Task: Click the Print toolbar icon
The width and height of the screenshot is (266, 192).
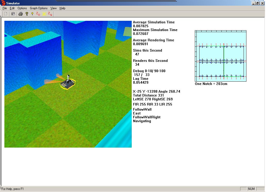Action: pos(21,14)
